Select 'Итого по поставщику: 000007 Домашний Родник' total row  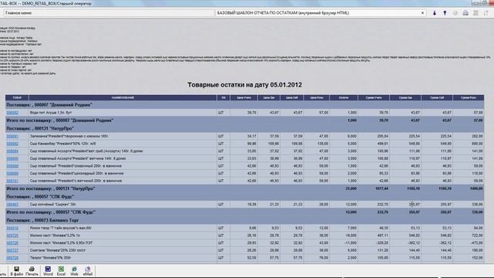coord(245,120)
